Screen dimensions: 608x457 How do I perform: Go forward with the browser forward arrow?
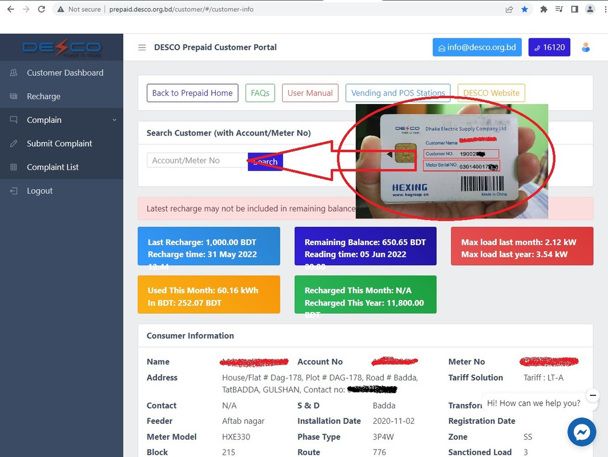(26, 9)
